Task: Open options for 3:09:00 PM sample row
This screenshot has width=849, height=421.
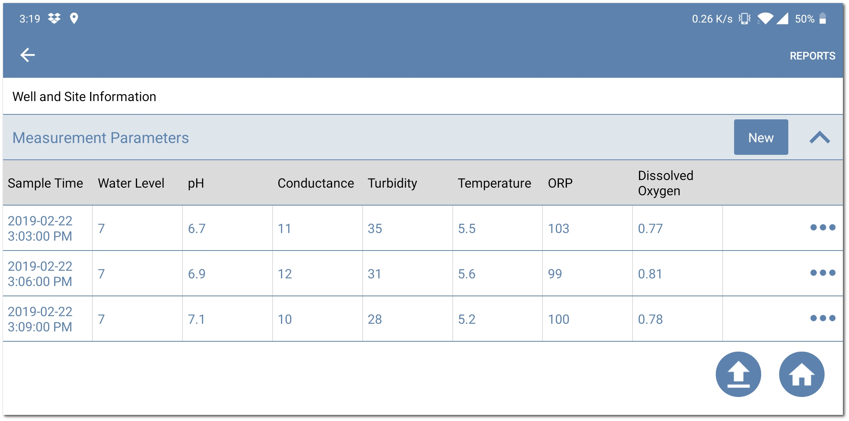Action: point(823,318)
